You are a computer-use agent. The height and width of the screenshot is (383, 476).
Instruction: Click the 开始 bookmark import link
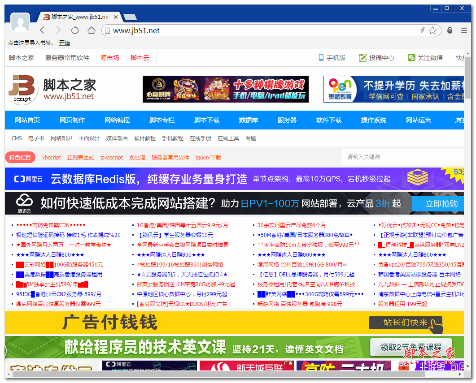64,43
